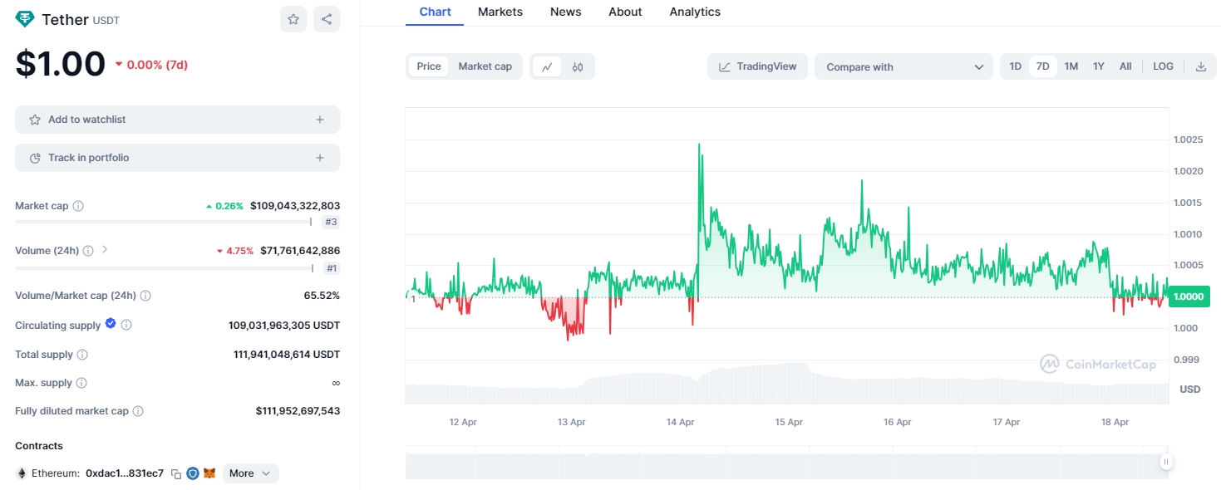Add contract to MetaMask via fox icon
Screen dimensions: 1221x490
209,473
